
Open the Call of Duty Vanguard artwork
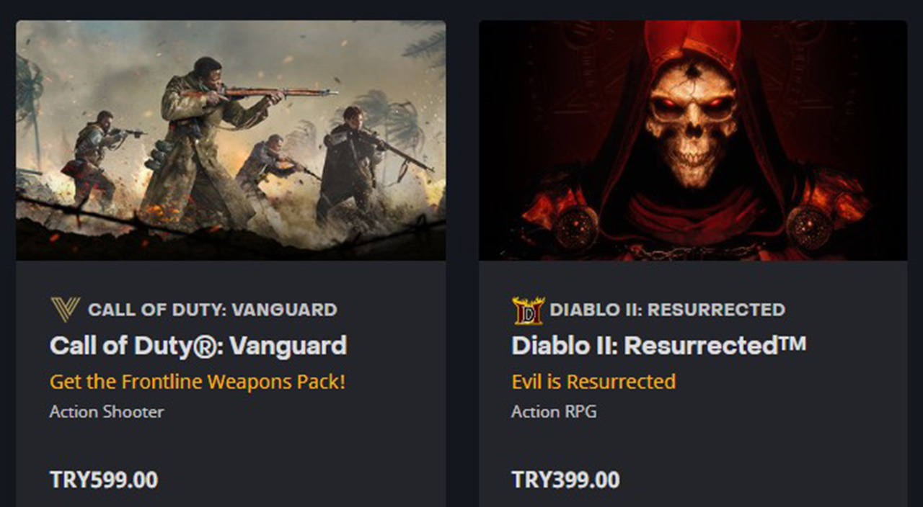[x=231, y=140]
